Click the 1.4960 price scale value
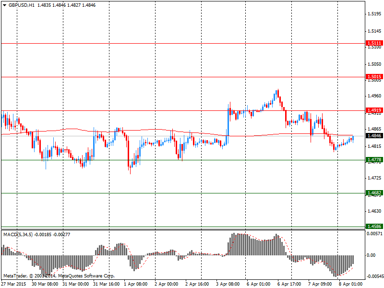This screenshot has width=384, height=288. pyautogui.click(x=374, y=96)
